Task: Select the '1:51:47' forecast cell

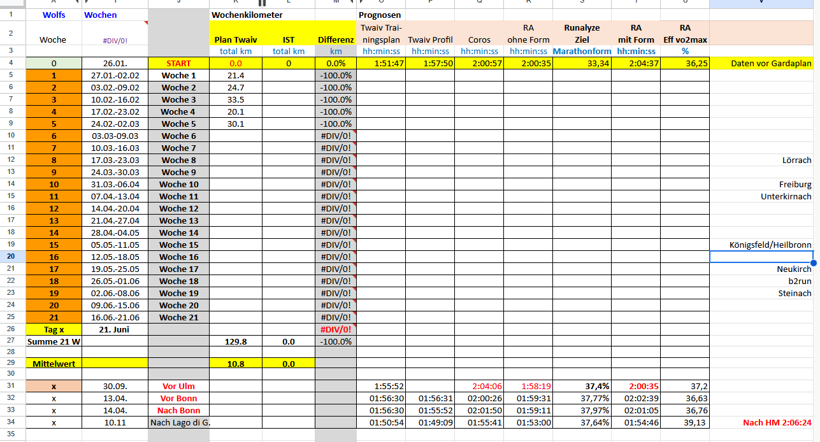Action: coord(381,63)
